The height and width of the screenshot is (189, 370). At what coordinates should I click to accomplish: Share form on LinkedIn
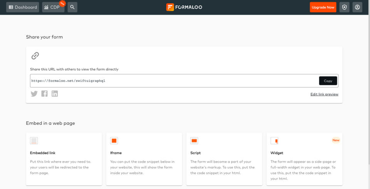[x=55, y=94]
